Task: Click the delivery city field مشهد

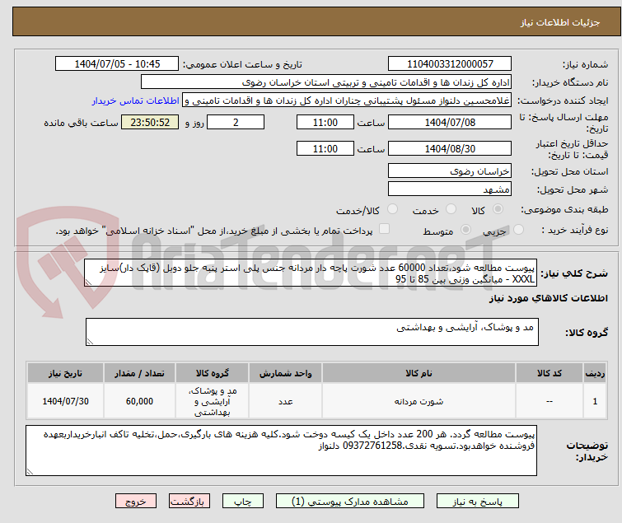Action: point(450,189)
